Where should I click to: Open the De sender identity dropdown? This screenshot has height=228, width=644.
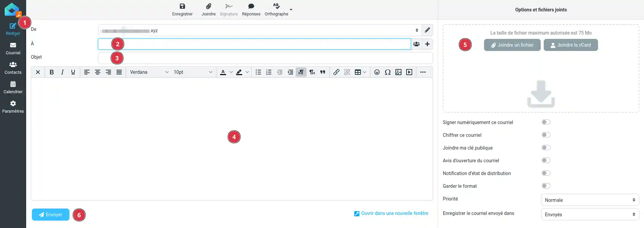click(260, 30)
